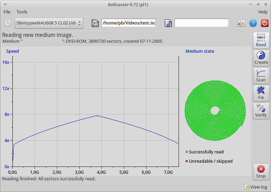Click the View log link
This screenshot has height=192, width=271.
click(255, 187)
